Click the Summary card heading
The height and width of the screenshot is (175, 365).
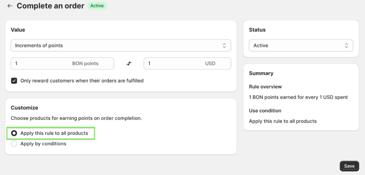tap(261, 73)
